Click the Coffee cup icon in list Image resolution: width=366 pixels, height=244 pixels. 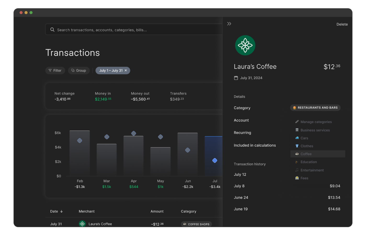pos(297,154)
